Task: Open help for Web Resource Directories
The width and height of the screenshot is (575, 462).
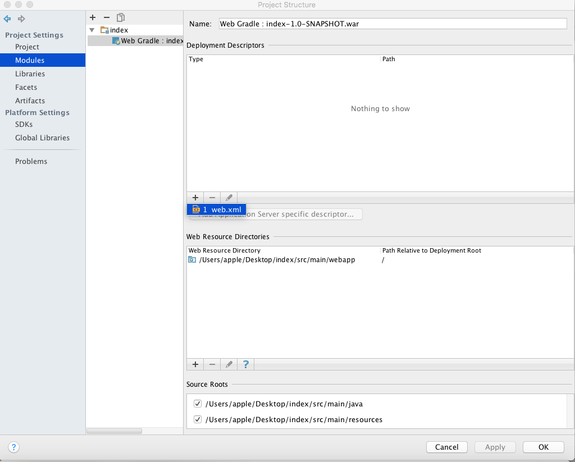Action: pyautogui.click(x=245, y=364)
